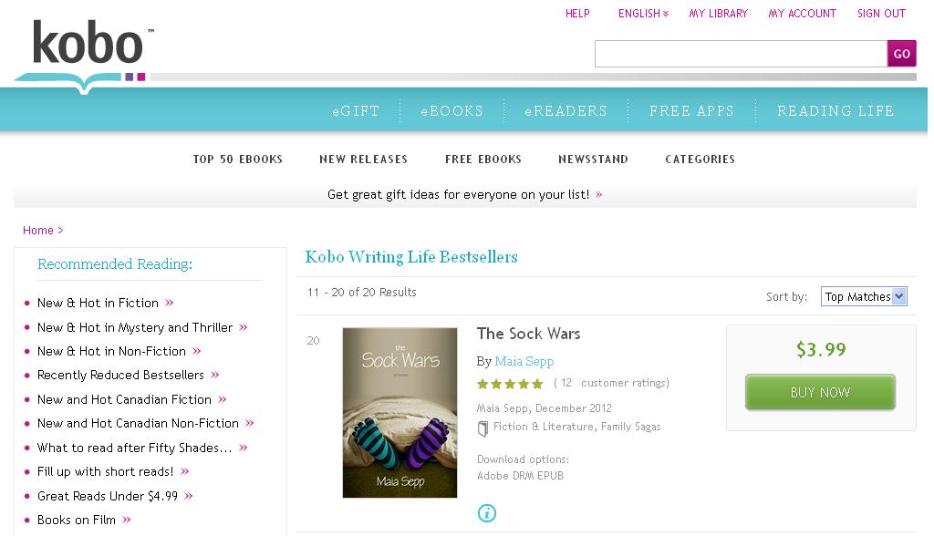
Task: Select FREE APPS in the navigation bar
Action: tap(691, 111)
